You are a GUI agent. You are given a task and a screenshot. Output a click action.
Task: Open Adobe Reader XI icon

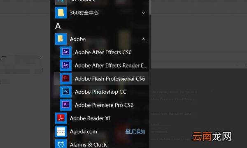tap(61, 118)
